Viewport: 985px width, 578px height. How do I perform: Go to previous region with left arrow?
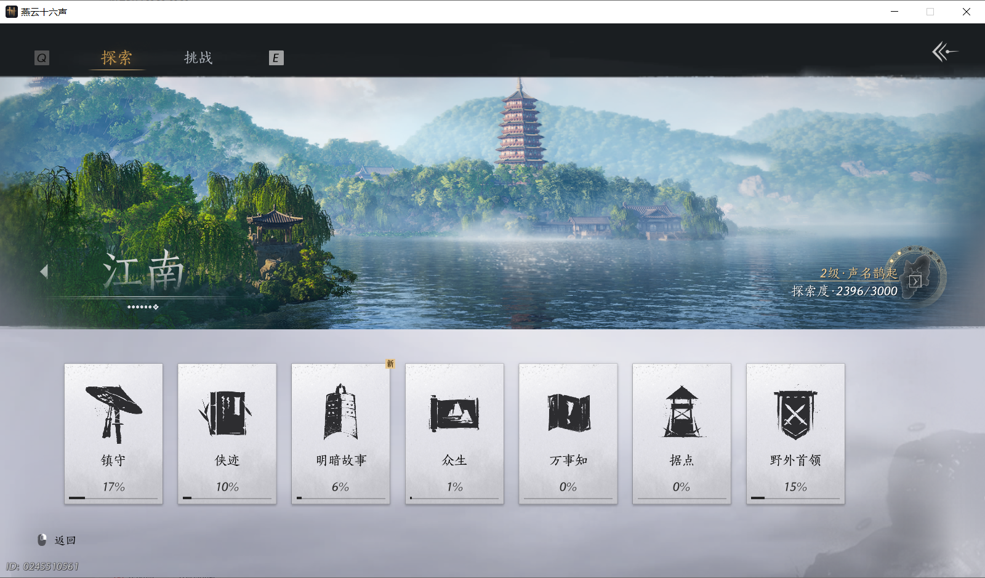pos(44,271)
